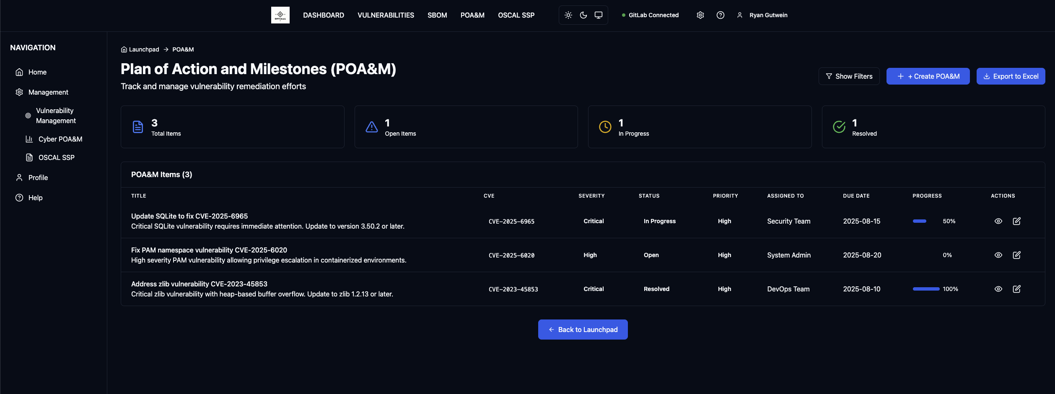Image resolution: width=1055 pixels, height=394 pixels.
Task: Enable dark mode via moon icon
Action: tap(583, 15)
